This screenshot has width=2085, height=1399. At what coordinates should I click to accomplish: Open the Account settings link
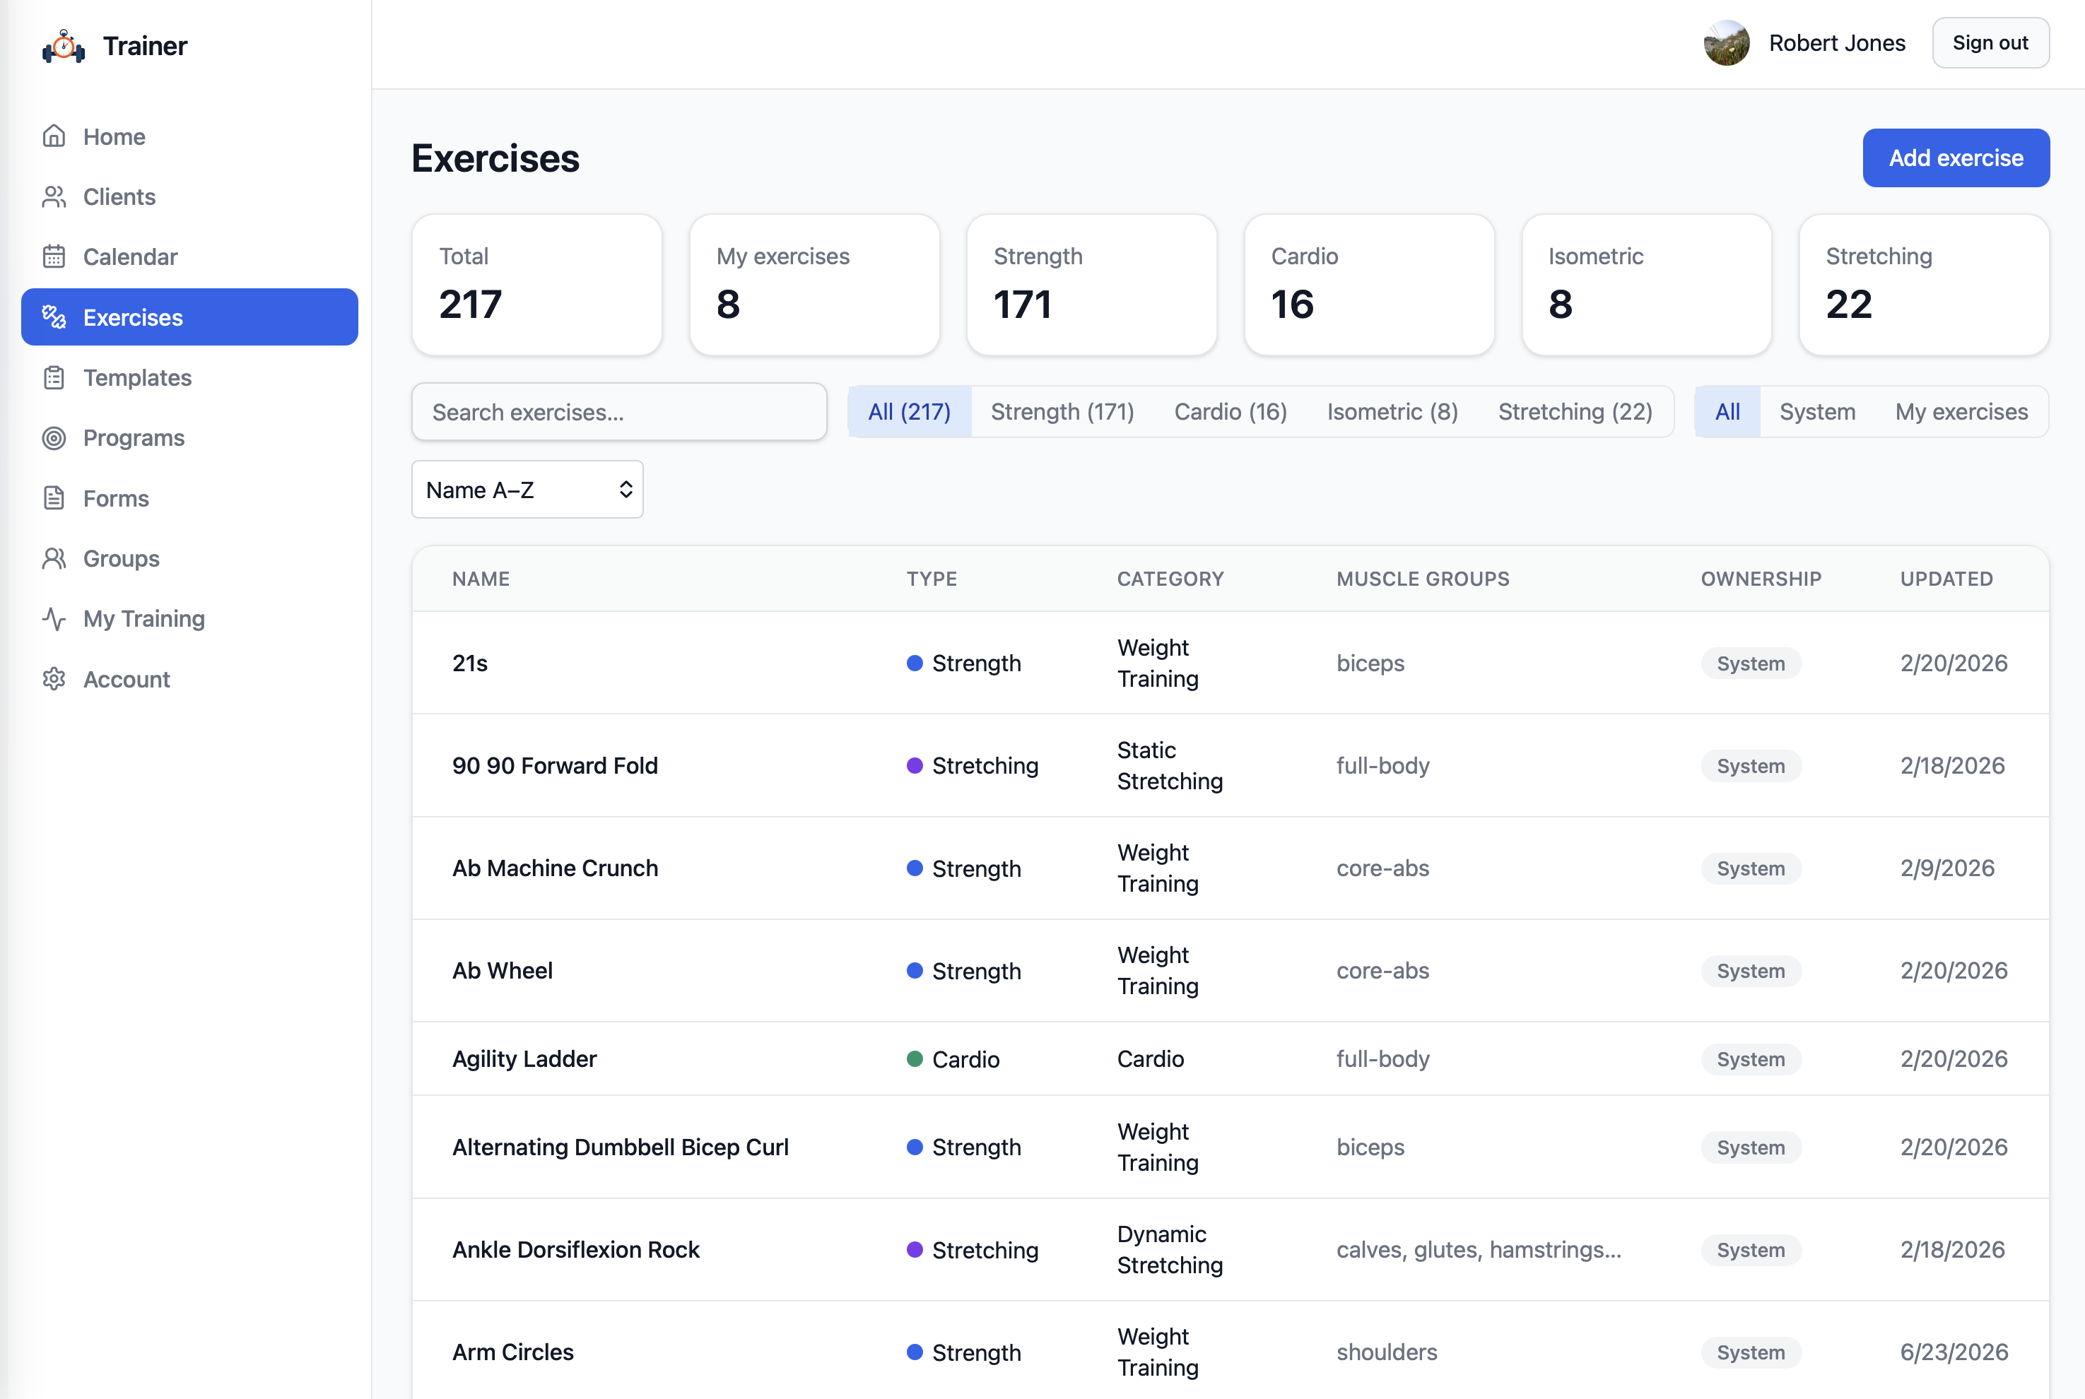click(x=189, y=679)
